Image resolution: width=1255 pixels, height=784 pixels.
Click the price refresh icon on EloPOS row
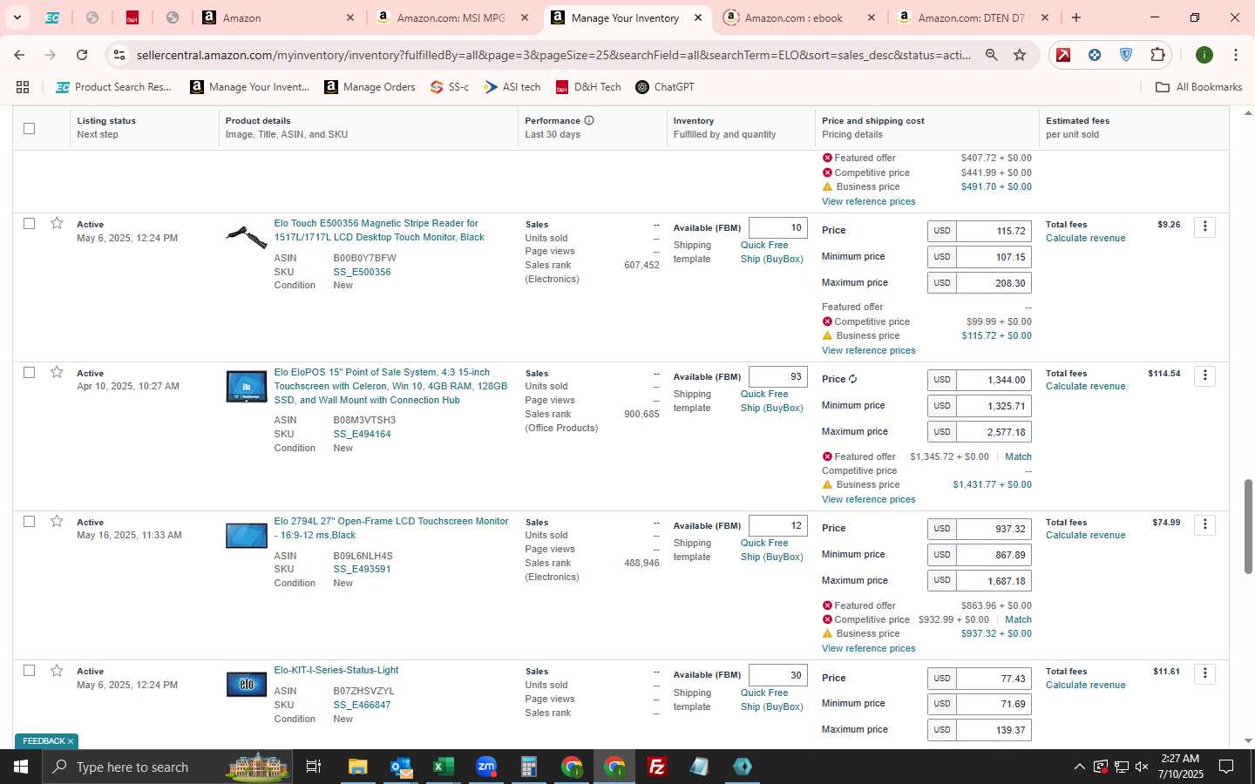pyautogui.click(x=853, y=379)
